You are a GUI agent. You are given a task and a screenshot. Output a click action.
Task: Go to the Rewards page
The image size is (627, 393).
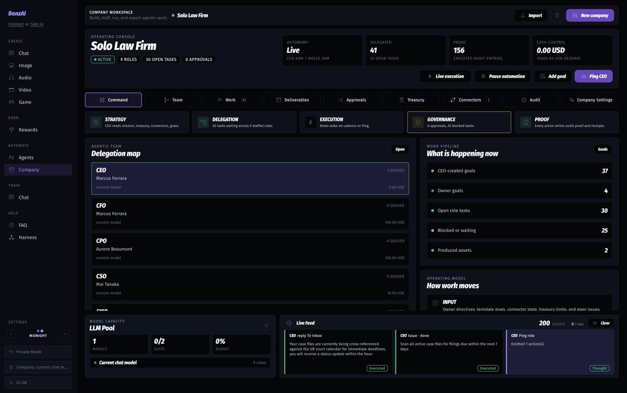click(38, 130)
